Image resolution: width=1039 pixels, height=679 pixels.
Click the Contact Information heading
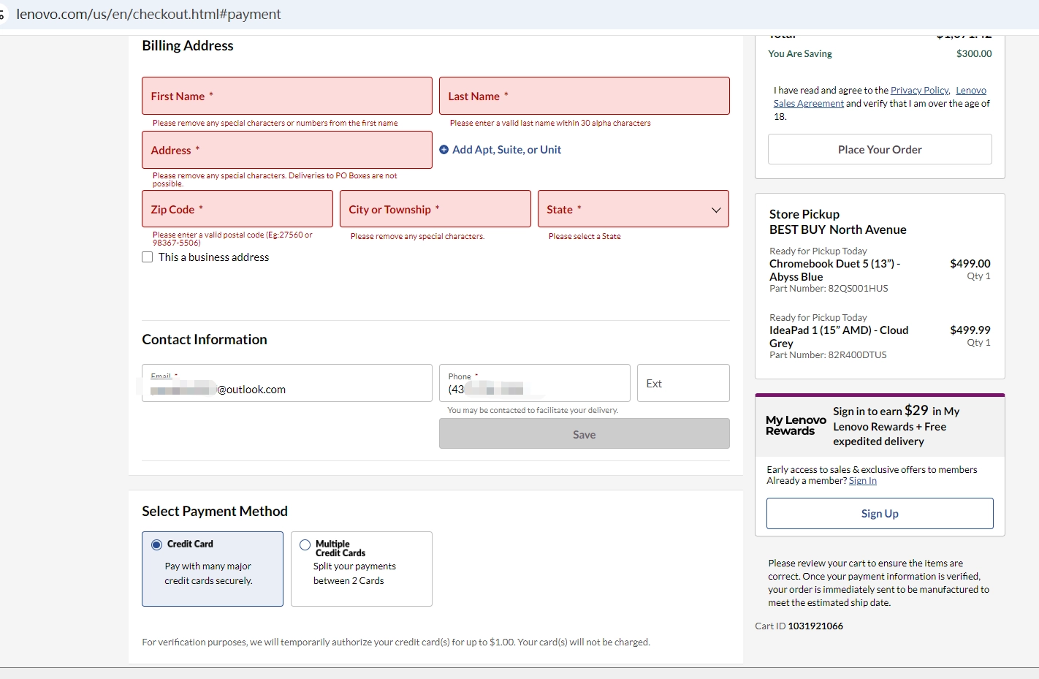[x=205, y=339]
